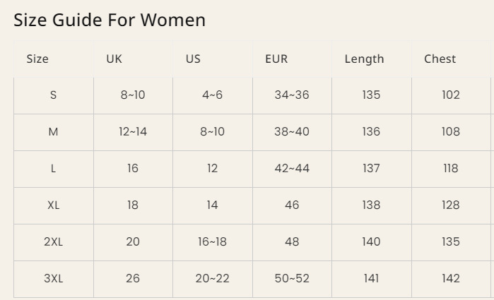Viewport: 494px width, 300px height.
Task: Select the Size column header
Action: [37, 59]
